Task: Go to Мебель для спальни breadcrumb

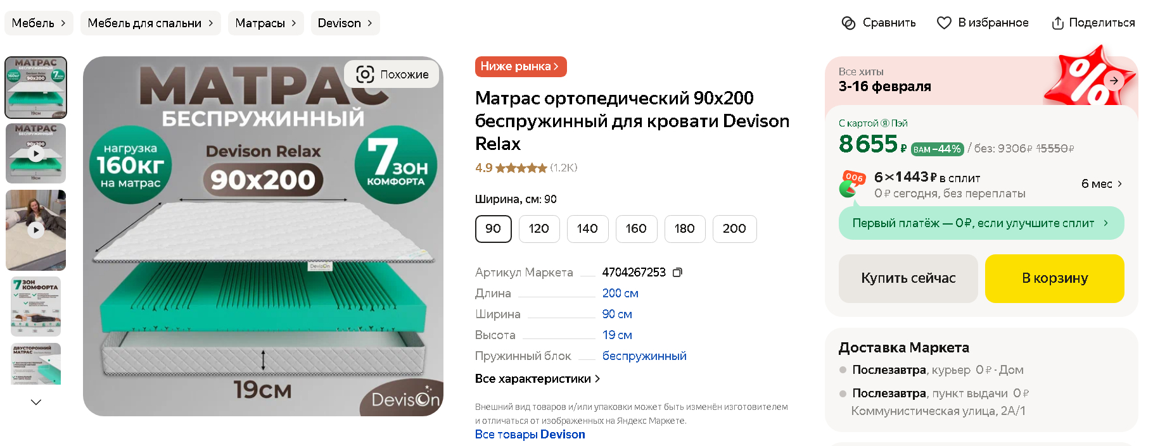Action: [x=151, y=23]
